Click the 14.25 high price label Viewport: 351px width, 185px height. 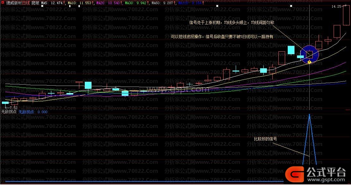pyautogui.click(x=336, y=6)
